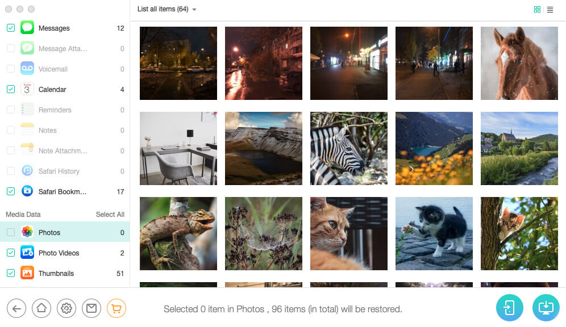Select the brown horse photo thumbnail
The image size is (566, 327).
click(519, 63)
